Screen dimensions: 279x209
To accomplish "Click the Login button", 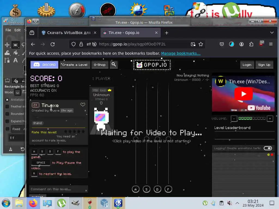I will click(x=247, y=65).
